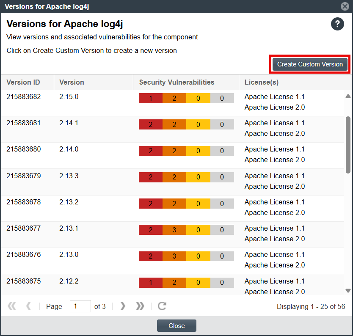Click the orange vulnerability count for version 2.13.1
353x336 pixels.
click(x=174, y=230)
